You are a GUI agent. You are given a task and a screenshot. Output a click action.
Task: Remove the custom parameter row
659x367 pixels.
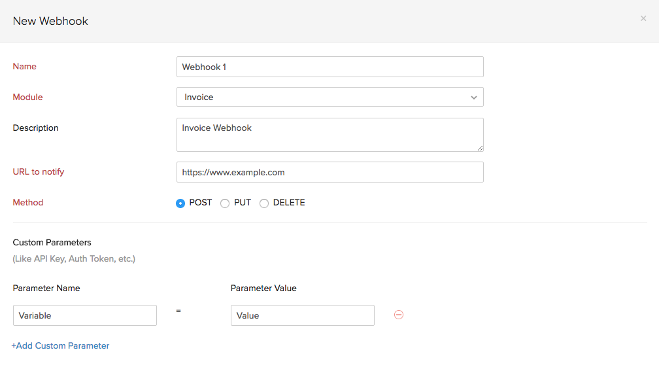[399, 315]
